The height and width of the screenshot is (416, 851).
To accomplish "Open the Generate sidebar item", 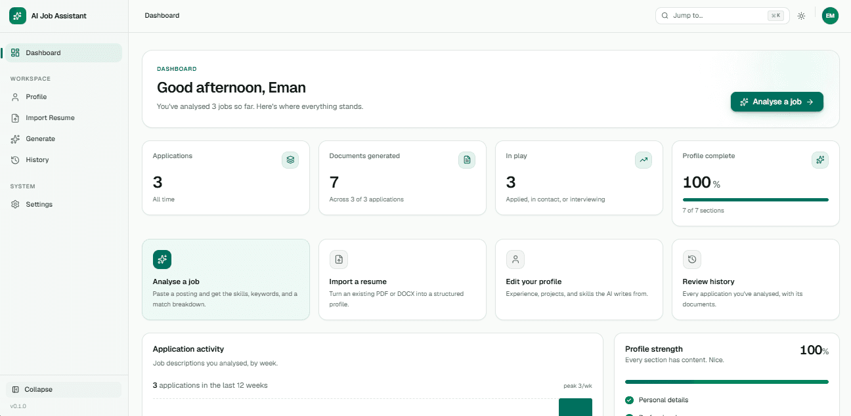I will click(64, 139).
